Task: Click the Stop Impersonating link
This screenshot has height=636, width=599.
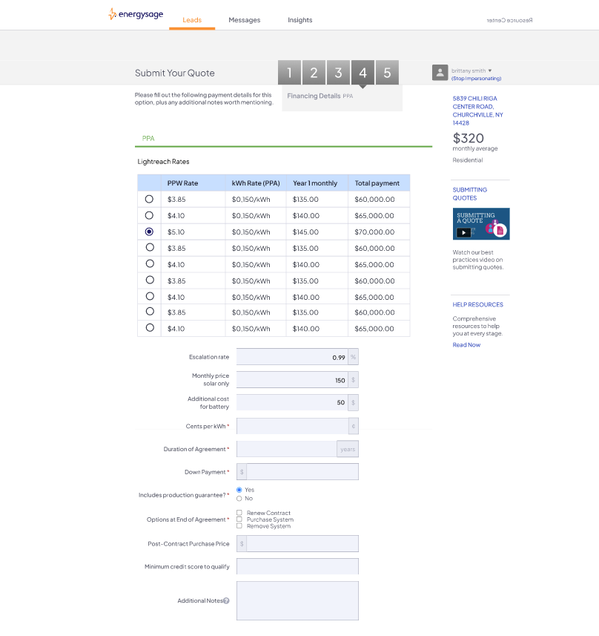Action: [476, 79]
